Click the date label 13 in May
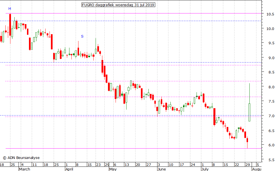The width and height of the screenshot is (275, 171). click(127, 165)
